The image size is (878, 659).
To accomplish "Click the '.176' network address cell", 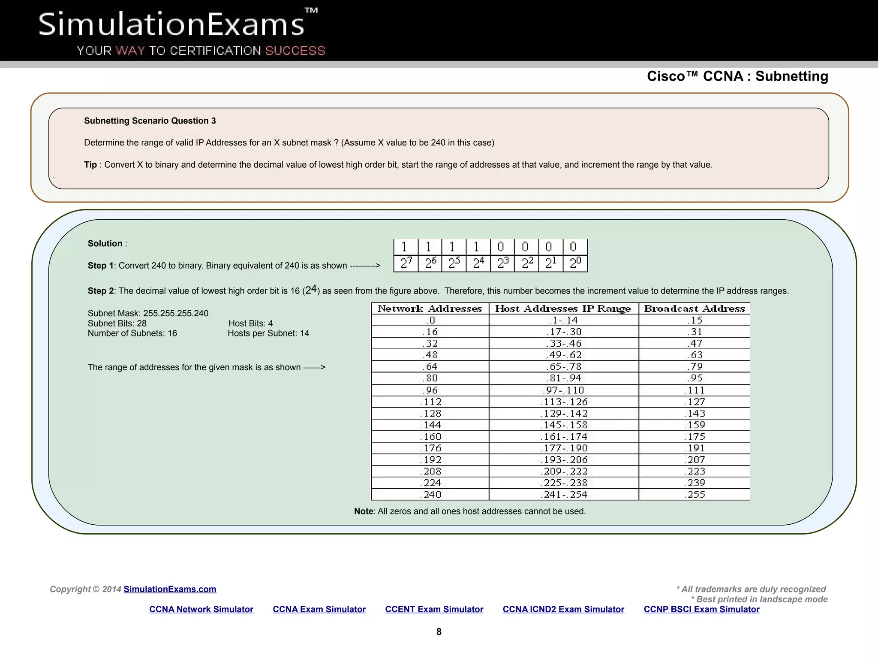I will coord(430,448).
